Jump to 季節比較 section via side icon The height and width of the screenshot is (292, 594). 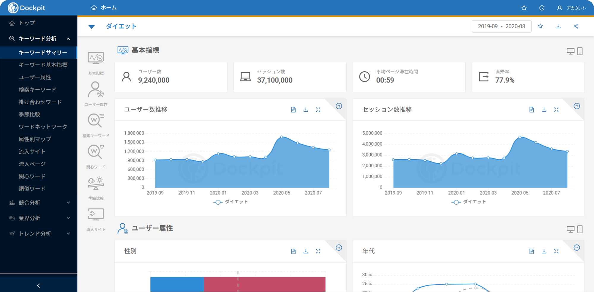(x=96, y=187)
